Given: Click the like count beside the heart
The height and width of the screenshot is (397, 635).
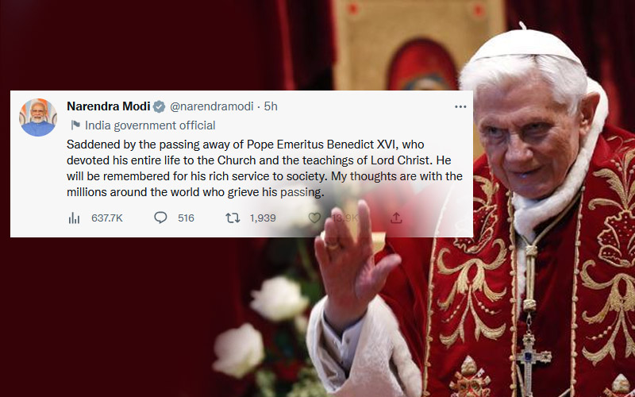Looking at the screenshot, I should tap(344, 218).
